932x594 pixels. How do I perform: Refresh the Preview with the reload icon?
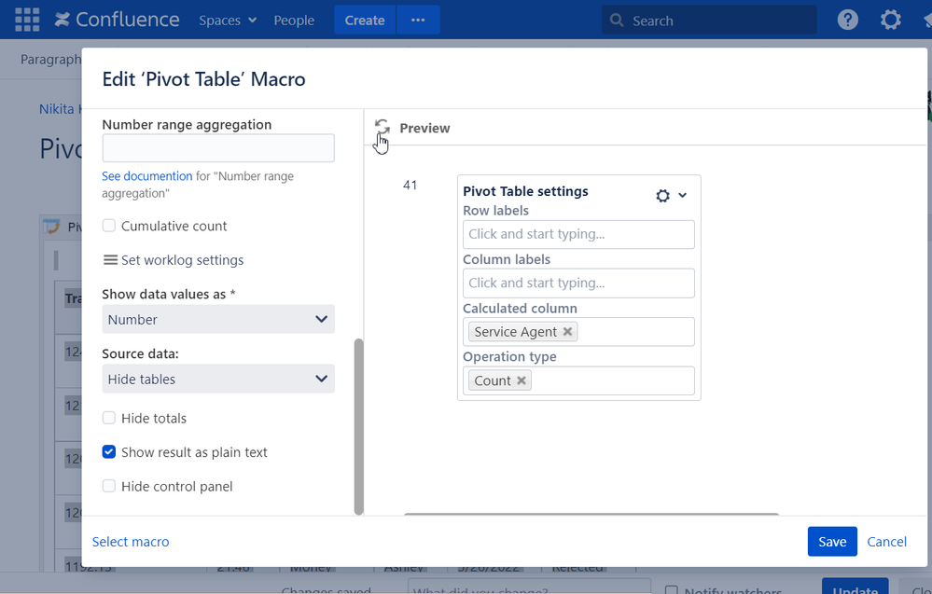(x=383, y=127)
